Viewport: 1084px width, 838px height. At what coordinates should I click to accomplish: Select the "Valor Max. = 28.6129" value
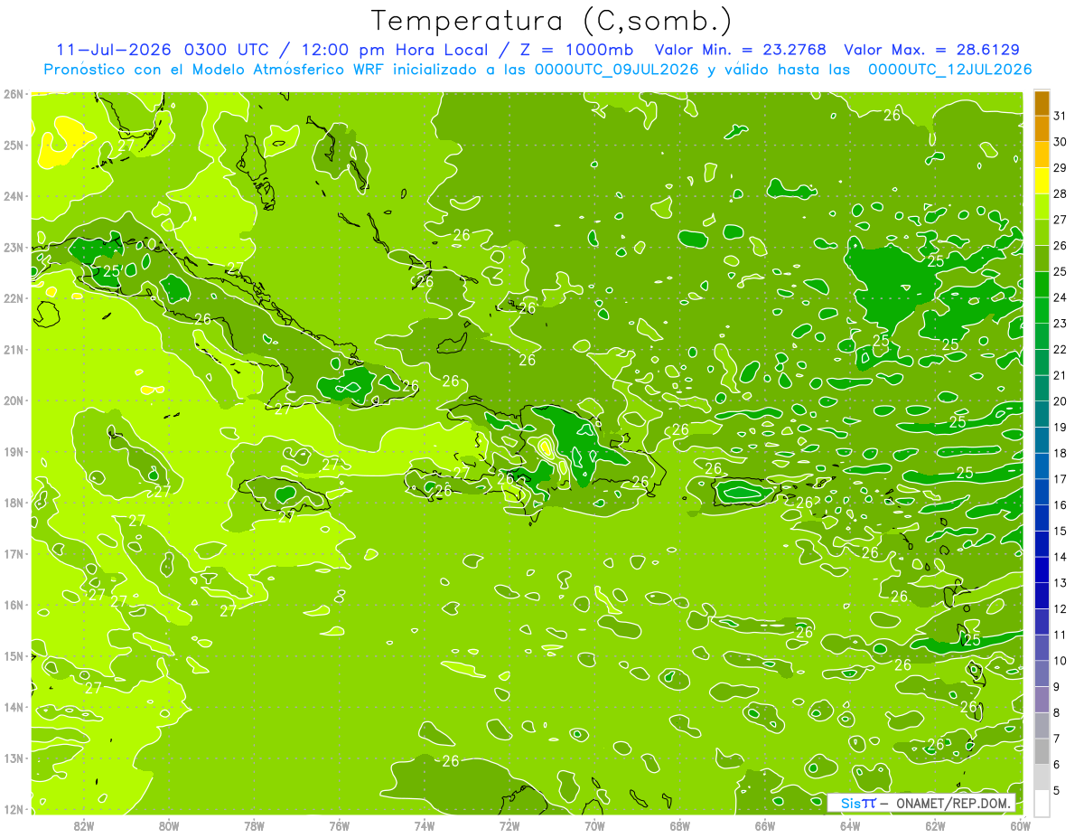[x=931, y=50]
